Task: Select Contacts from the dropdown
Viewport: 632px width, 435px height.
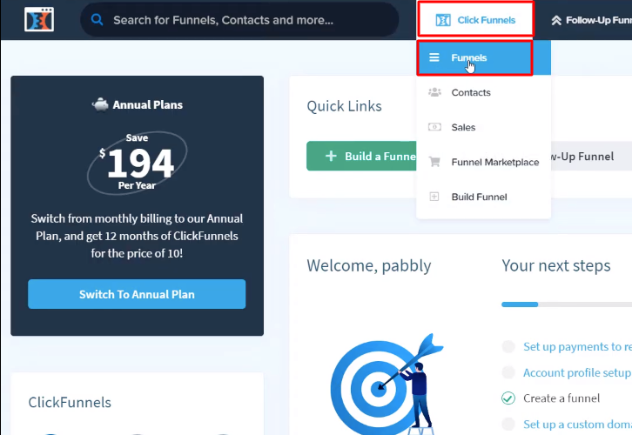Action: (484, 92)
